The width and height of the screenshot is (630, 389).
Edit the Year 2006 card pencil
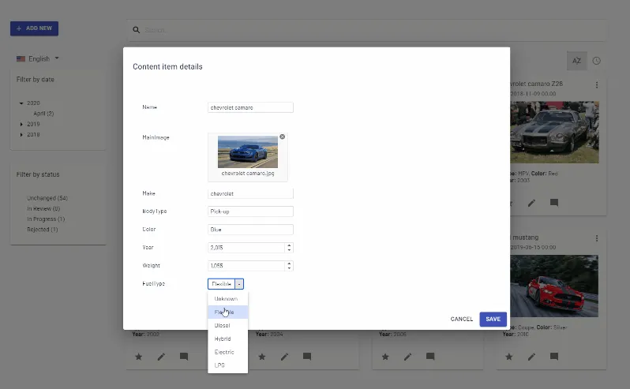click(x=408, y=357)
